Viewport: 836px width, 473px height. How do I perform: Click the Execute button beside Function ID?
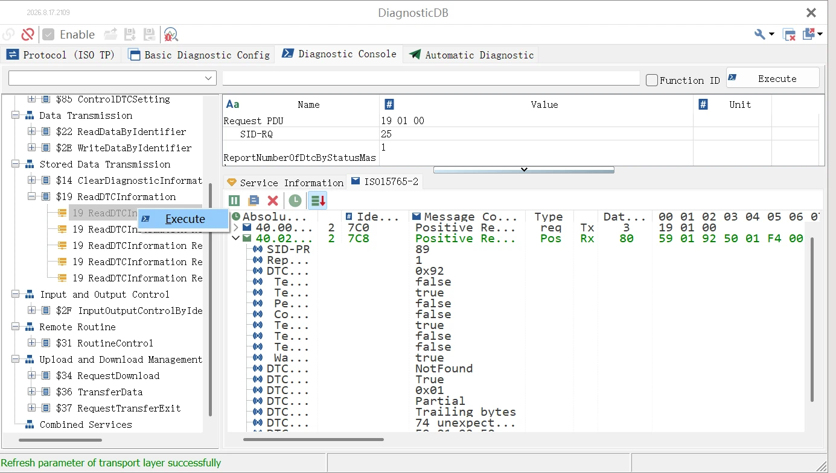point(773,78)
